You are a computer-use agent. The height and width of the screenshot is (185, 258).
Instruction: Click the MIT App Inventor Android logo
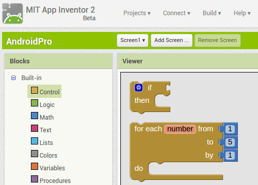click(13, 13)
